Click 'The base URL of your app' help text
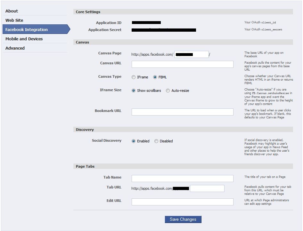Viewport: 303px width, 231px height. [264, 54]
